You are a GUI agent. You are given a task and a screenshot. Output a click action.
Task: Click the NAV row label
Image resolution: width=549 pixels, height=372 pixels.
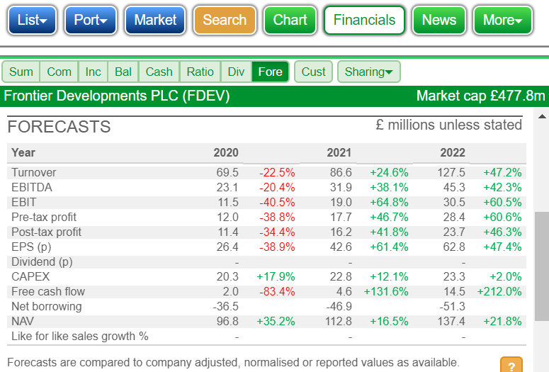(23, 322)
